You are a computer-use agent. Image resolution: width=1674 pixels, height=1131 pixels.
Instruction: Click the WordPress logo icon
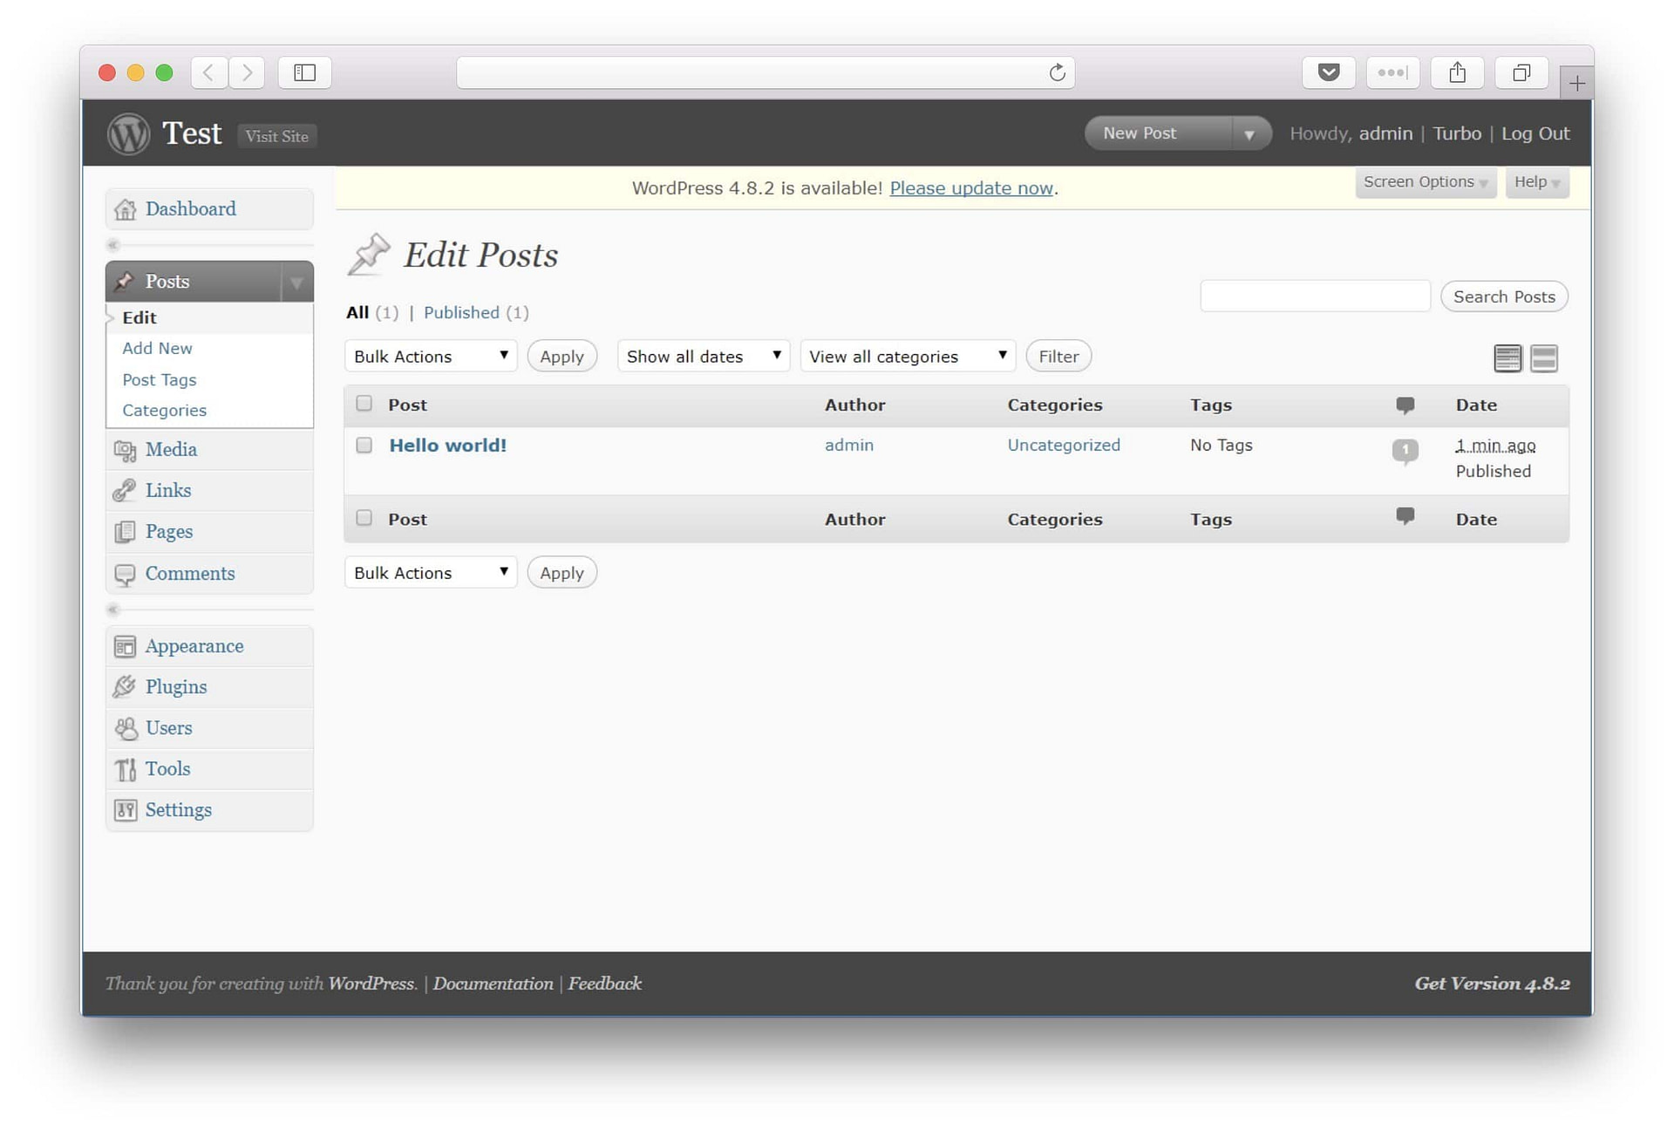pyautogui.click(x=128, y=134)
